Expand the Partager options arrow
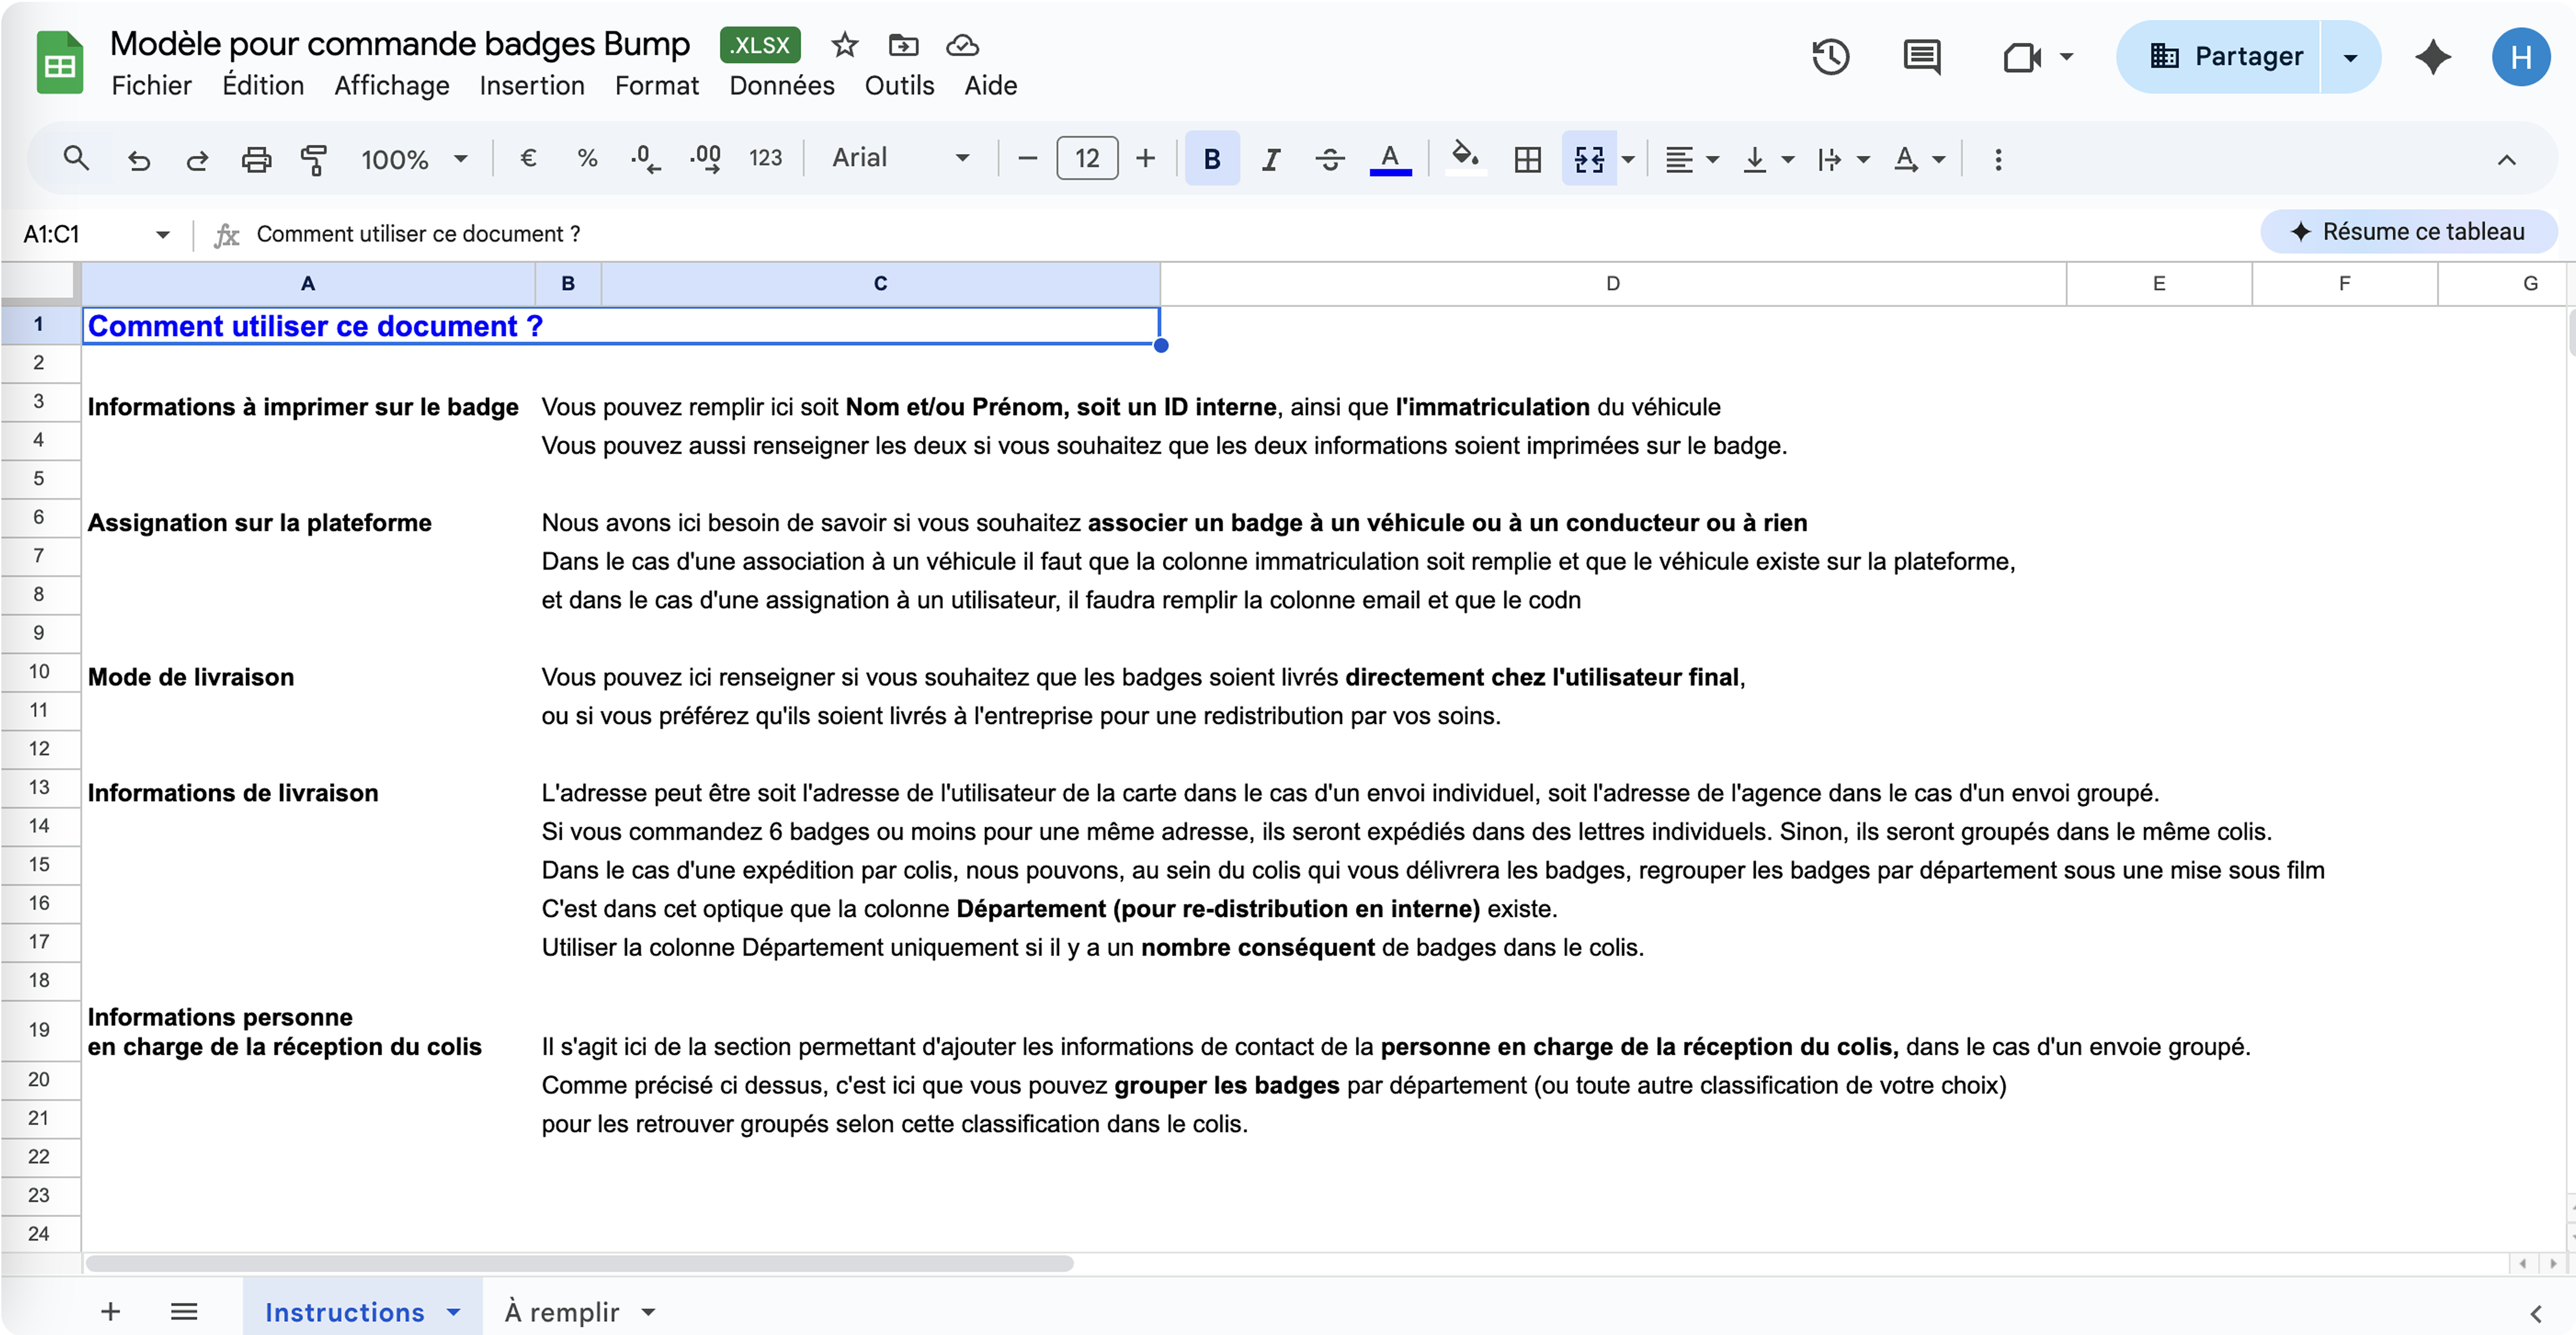This screenshot has width=2576, height=1335. (2350, 57)
